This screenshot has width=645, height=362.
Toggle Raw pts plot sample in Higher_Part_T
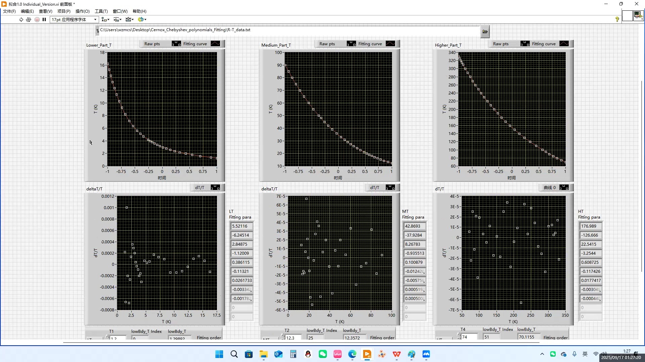click(x=525, y=44)
